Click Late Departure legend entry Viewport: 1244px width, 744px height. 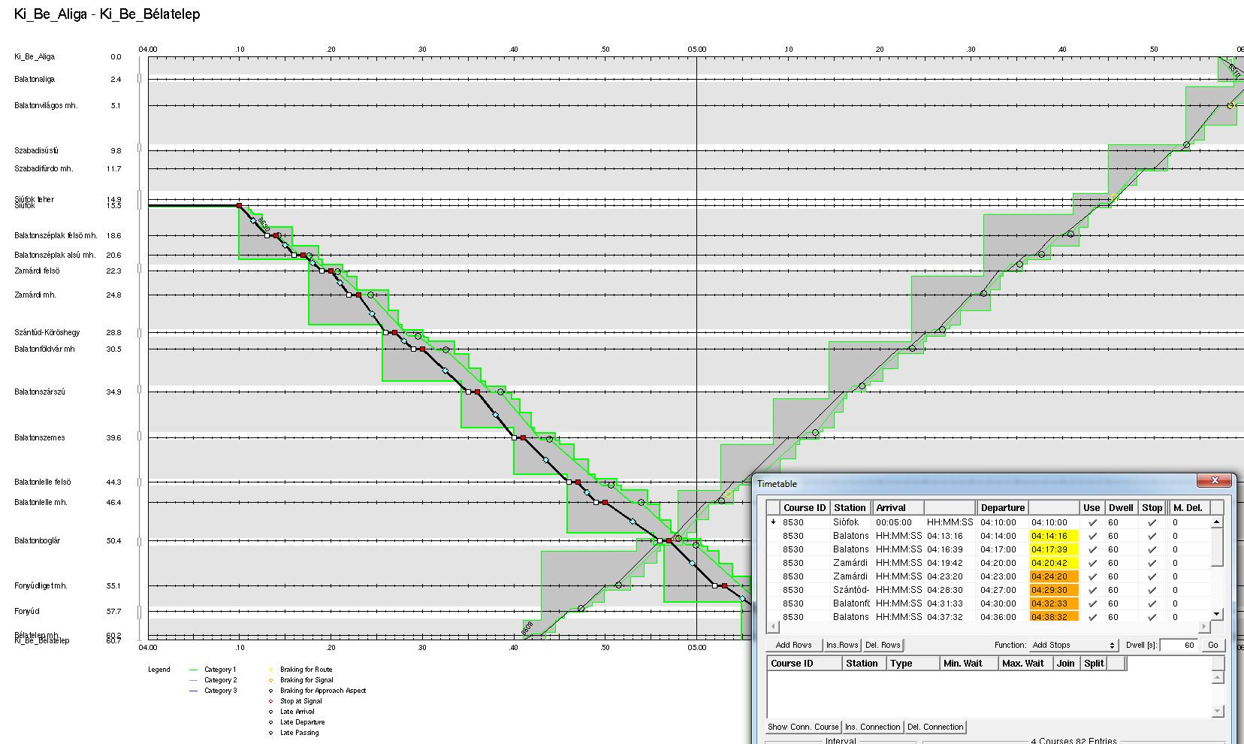tap(302, 722)
